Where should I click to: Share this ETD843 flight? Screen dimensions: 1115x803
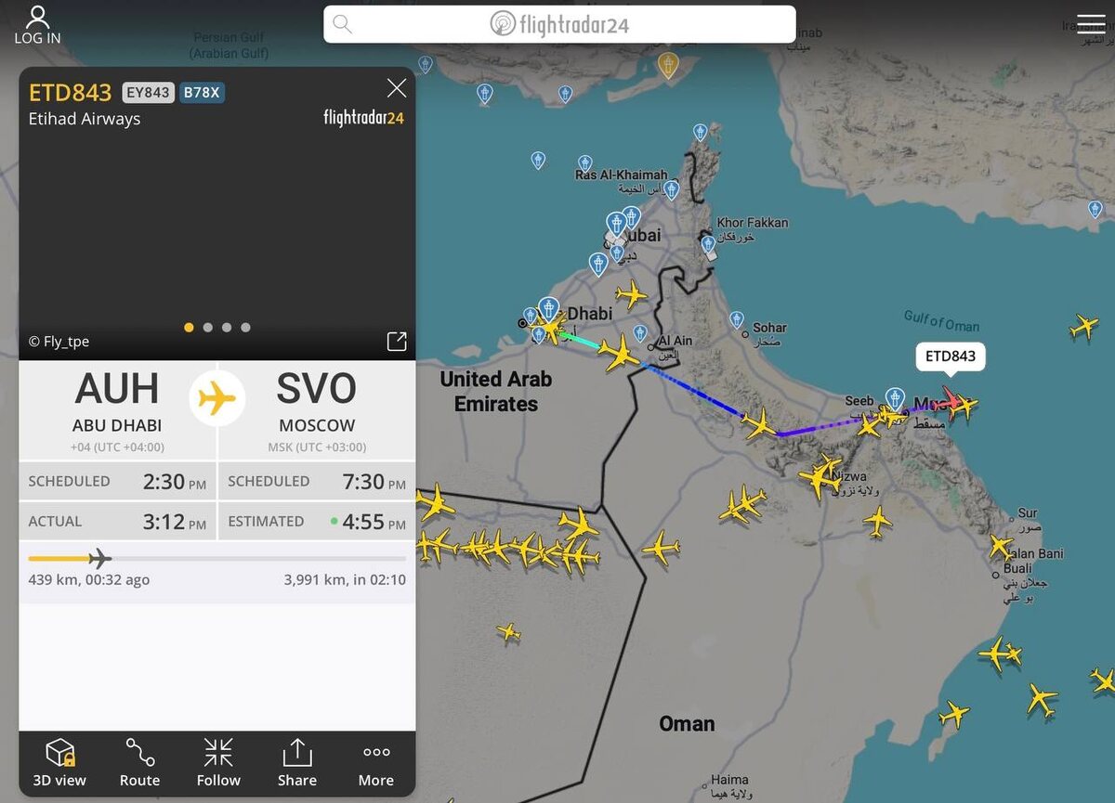(x=297, y=763)
